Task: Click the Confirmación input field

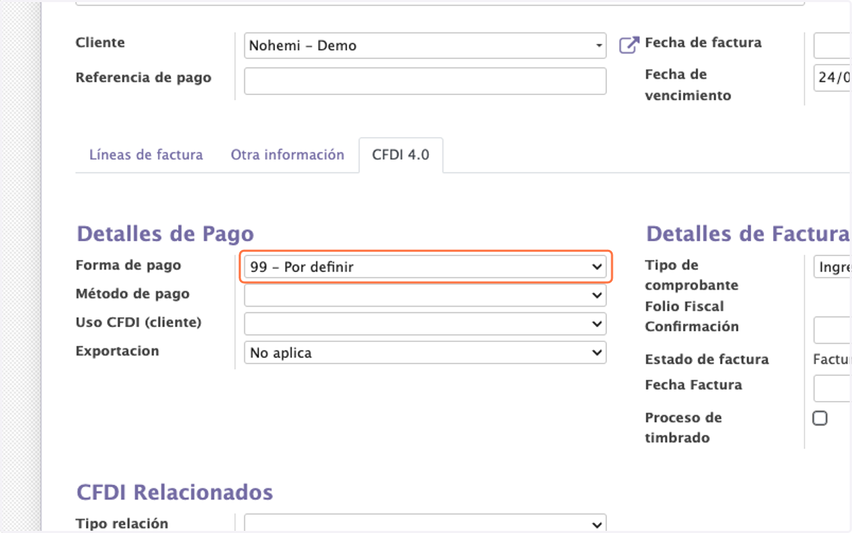Action: pos(832,331)
